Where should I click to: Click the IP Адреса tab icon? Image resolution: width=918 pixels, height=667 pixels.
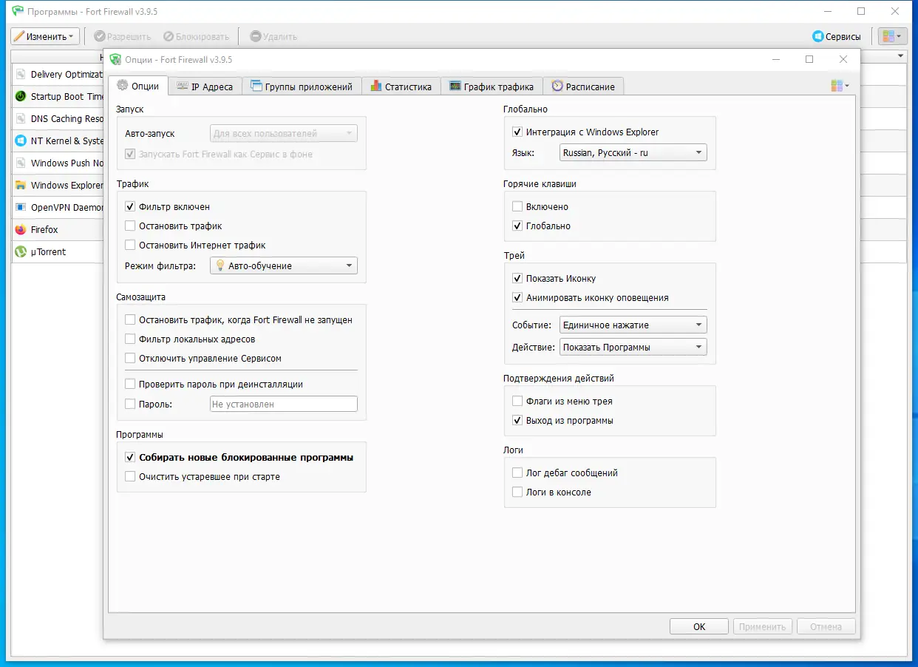pos(182,87)
